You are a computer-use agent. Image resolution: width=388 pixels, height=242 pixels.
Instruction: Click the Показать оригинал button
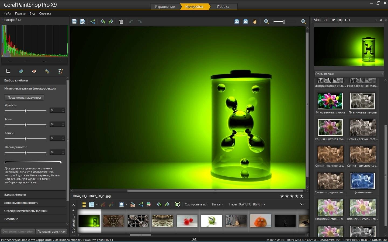pos(51,232)
